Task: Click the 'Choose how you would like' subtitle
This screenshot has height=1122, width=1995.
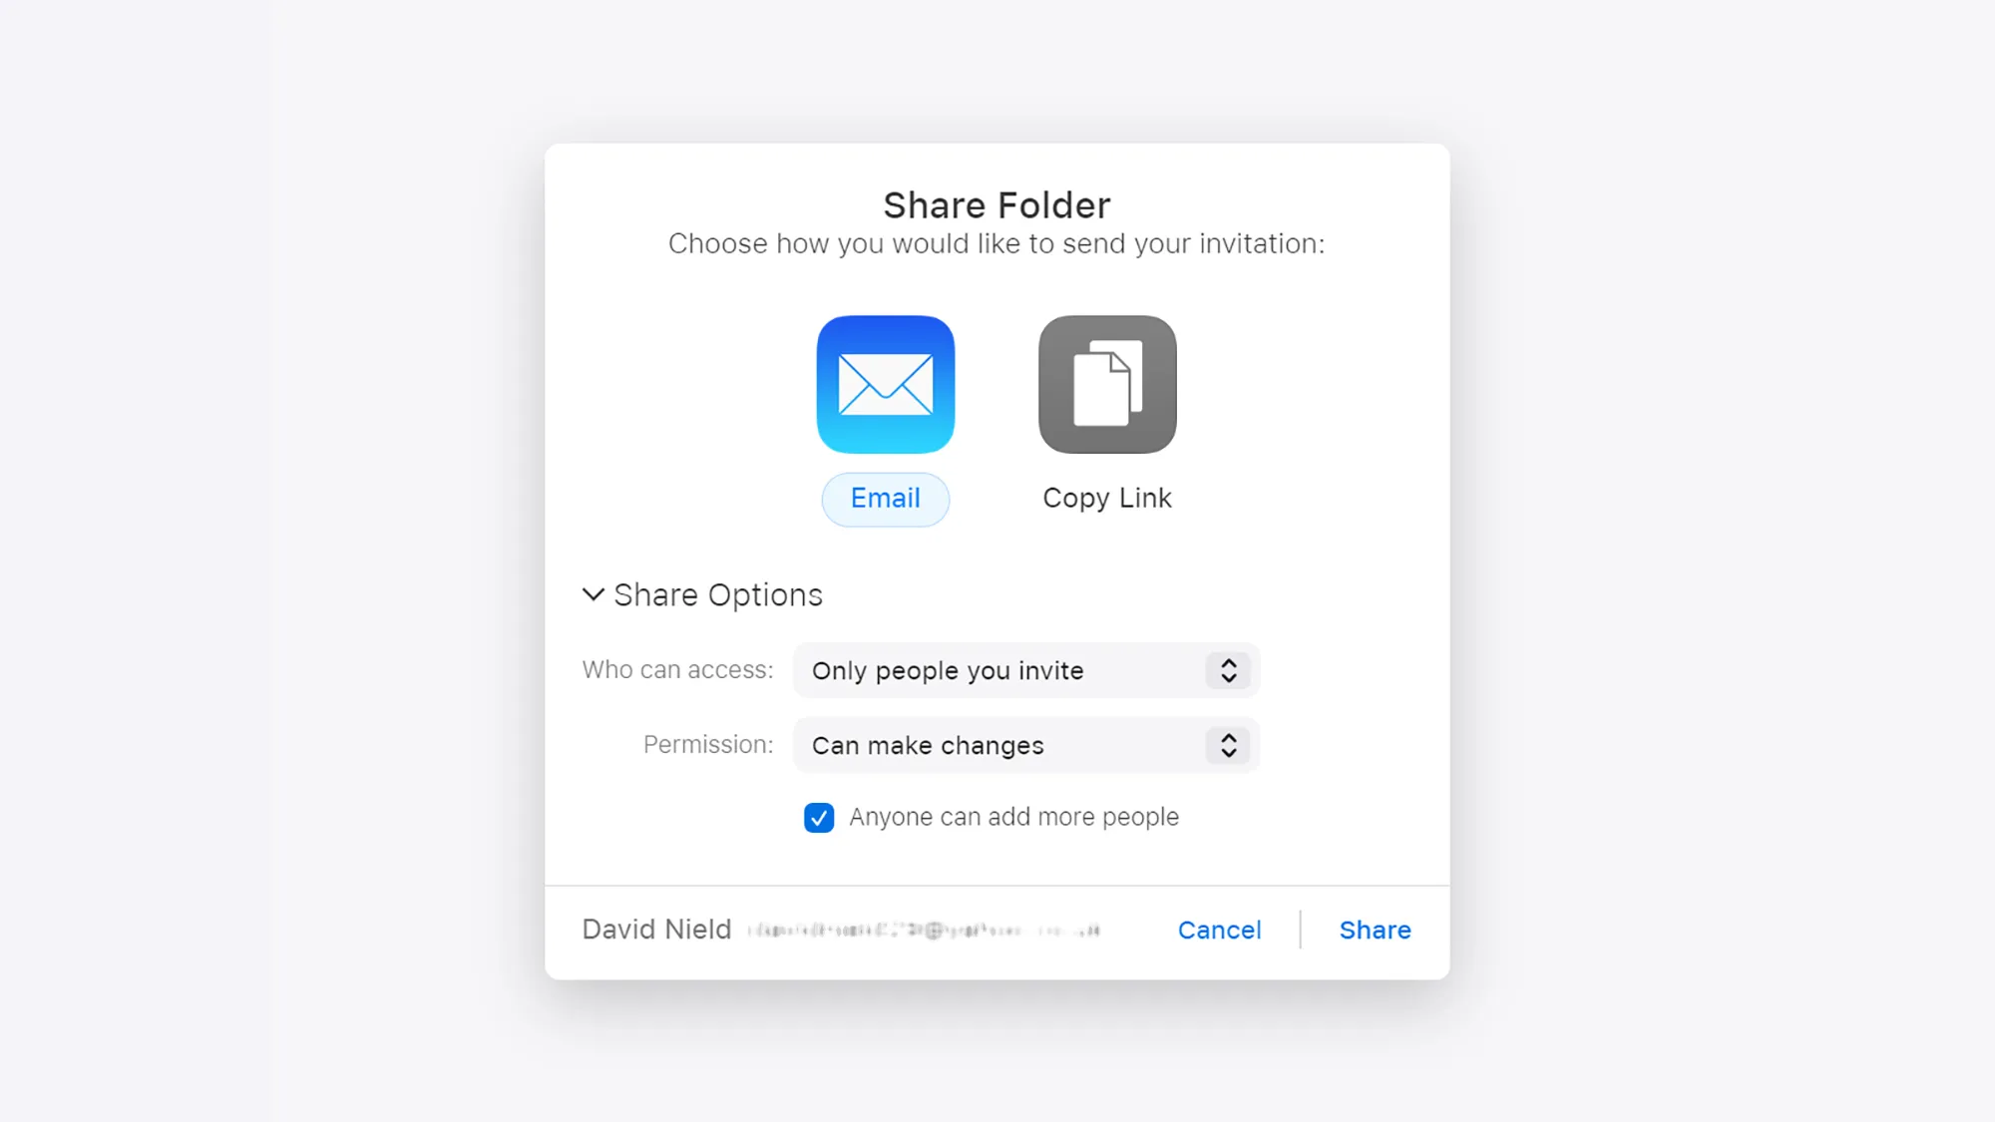Action: tap(997, 244)
